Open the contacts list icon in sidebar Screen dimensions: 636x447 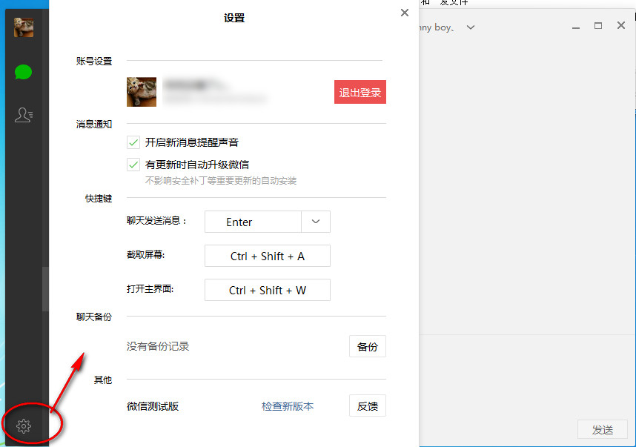(x=23, y=114)
